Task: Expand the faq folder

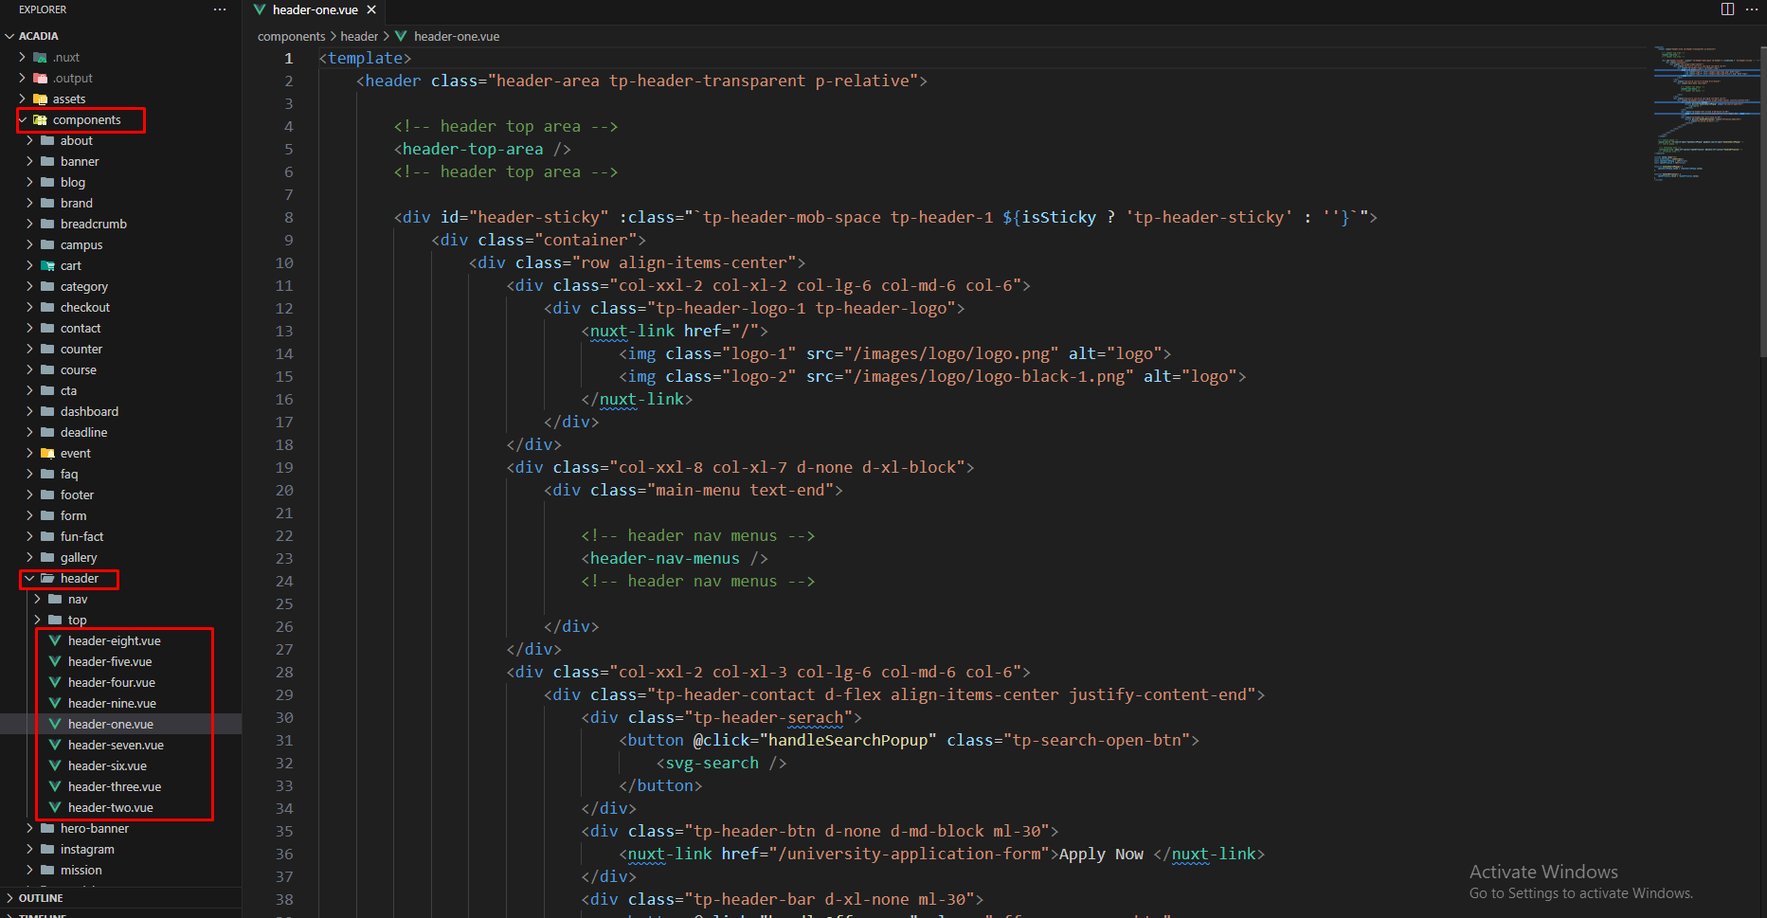Action: pos(29,474)
